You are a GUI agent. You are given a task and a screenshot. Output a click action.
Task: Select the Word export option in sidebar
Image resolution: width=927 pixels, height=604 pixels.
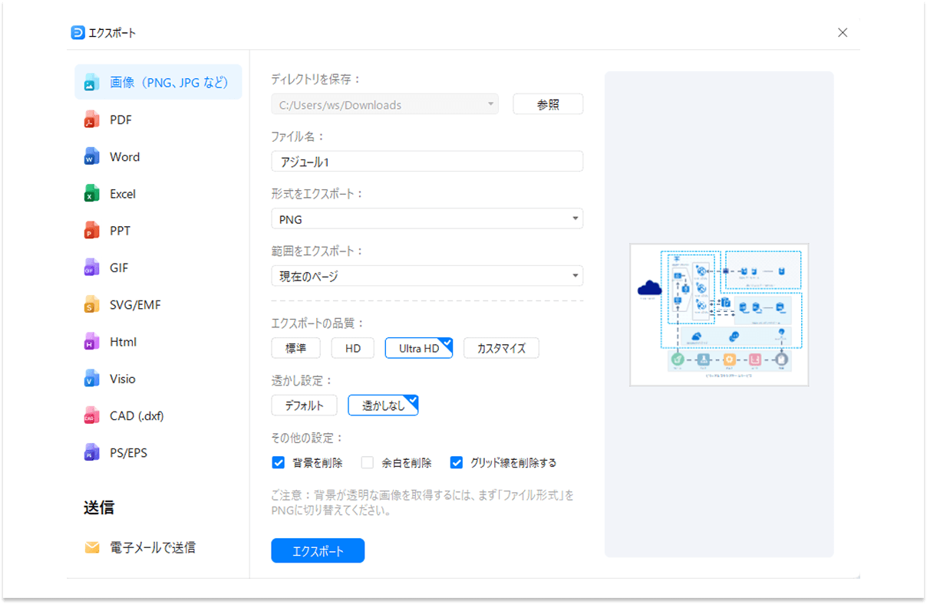(123, 156)
